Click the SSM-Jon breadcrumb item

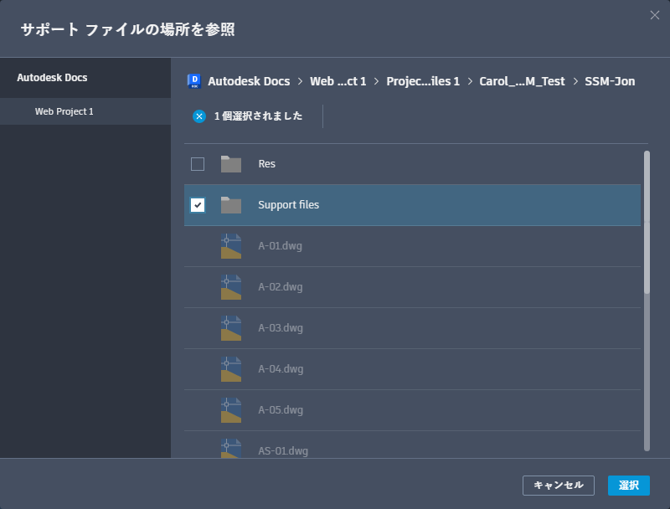tap(610, 81)
